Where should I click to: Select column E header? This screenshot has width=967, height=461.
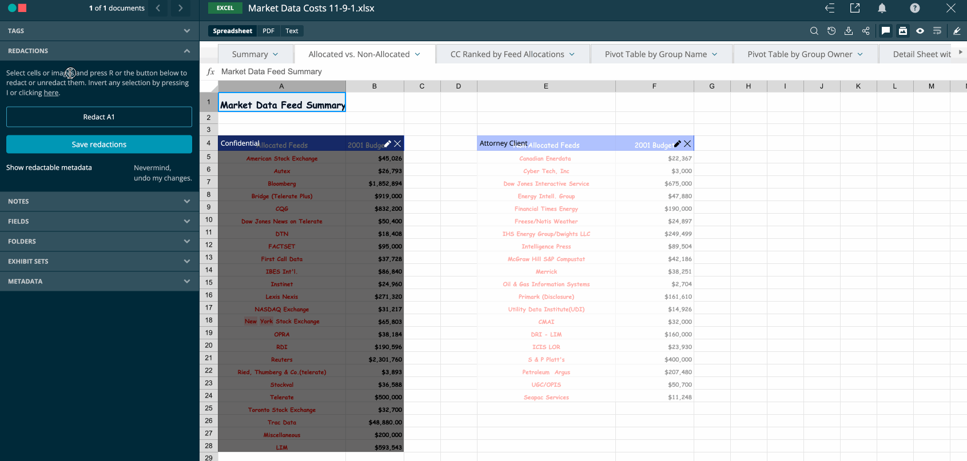[x=546, y=86]
